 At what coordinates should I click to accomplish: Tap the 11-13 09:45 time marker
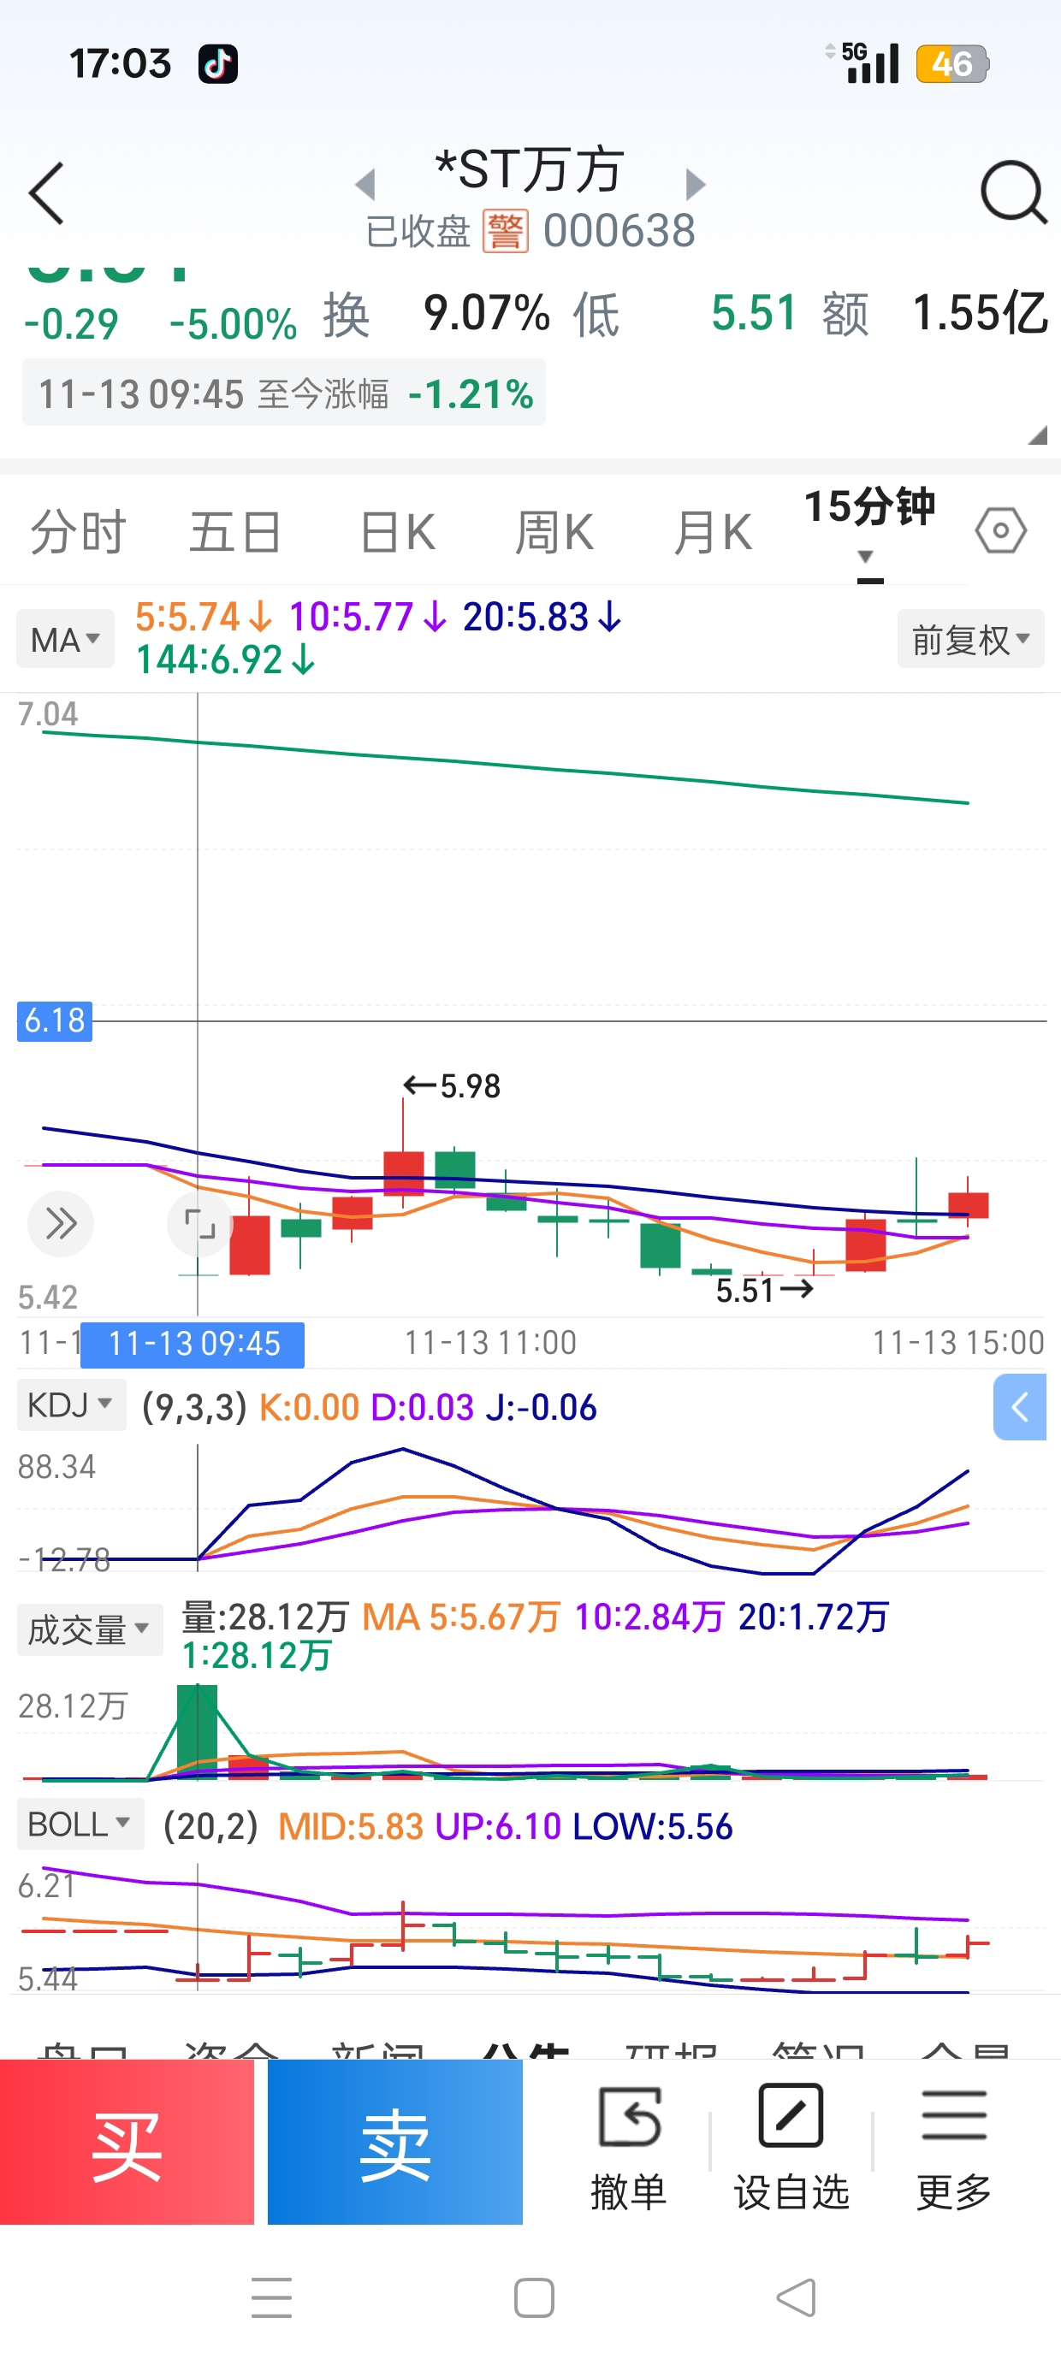(193, 1344)
